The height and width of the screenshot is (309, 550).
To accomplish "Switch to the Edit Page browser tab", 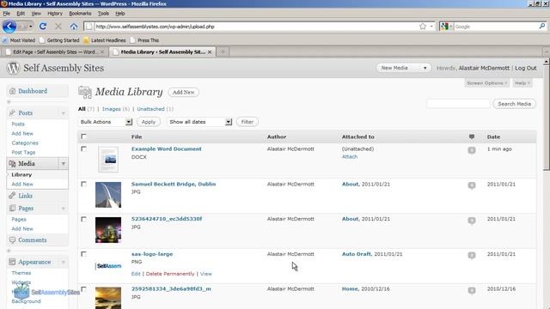I will tap(54, 51).
